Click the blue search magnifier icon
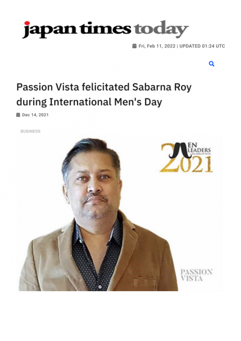The image size is (241, 341). tap(212, 64)
